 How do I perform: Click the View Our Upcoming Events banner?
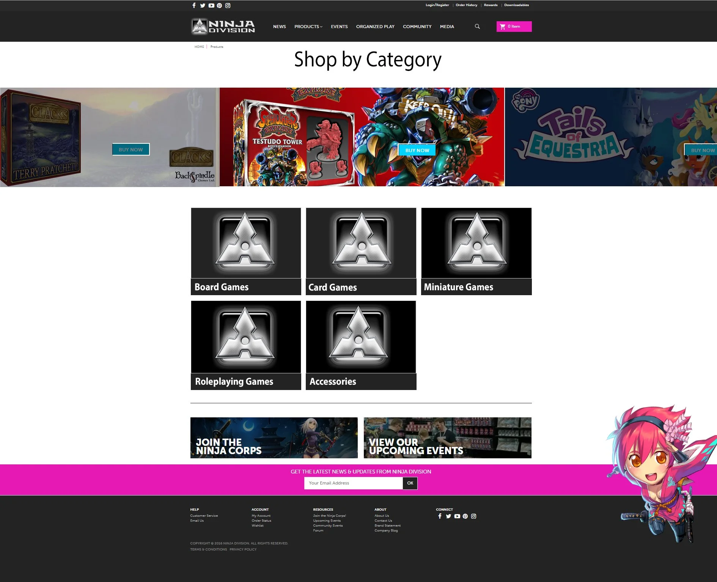(448, 438)
